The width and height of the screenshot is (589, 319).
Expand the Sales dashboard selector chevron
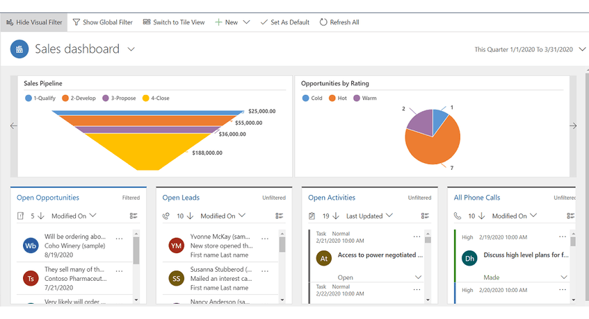[x=131, y=49]
